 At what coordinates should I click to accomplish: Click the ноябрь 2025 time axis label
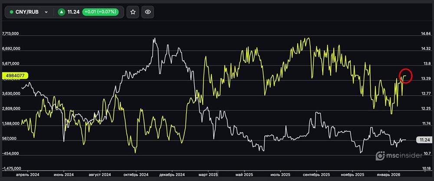coord(352,175)
